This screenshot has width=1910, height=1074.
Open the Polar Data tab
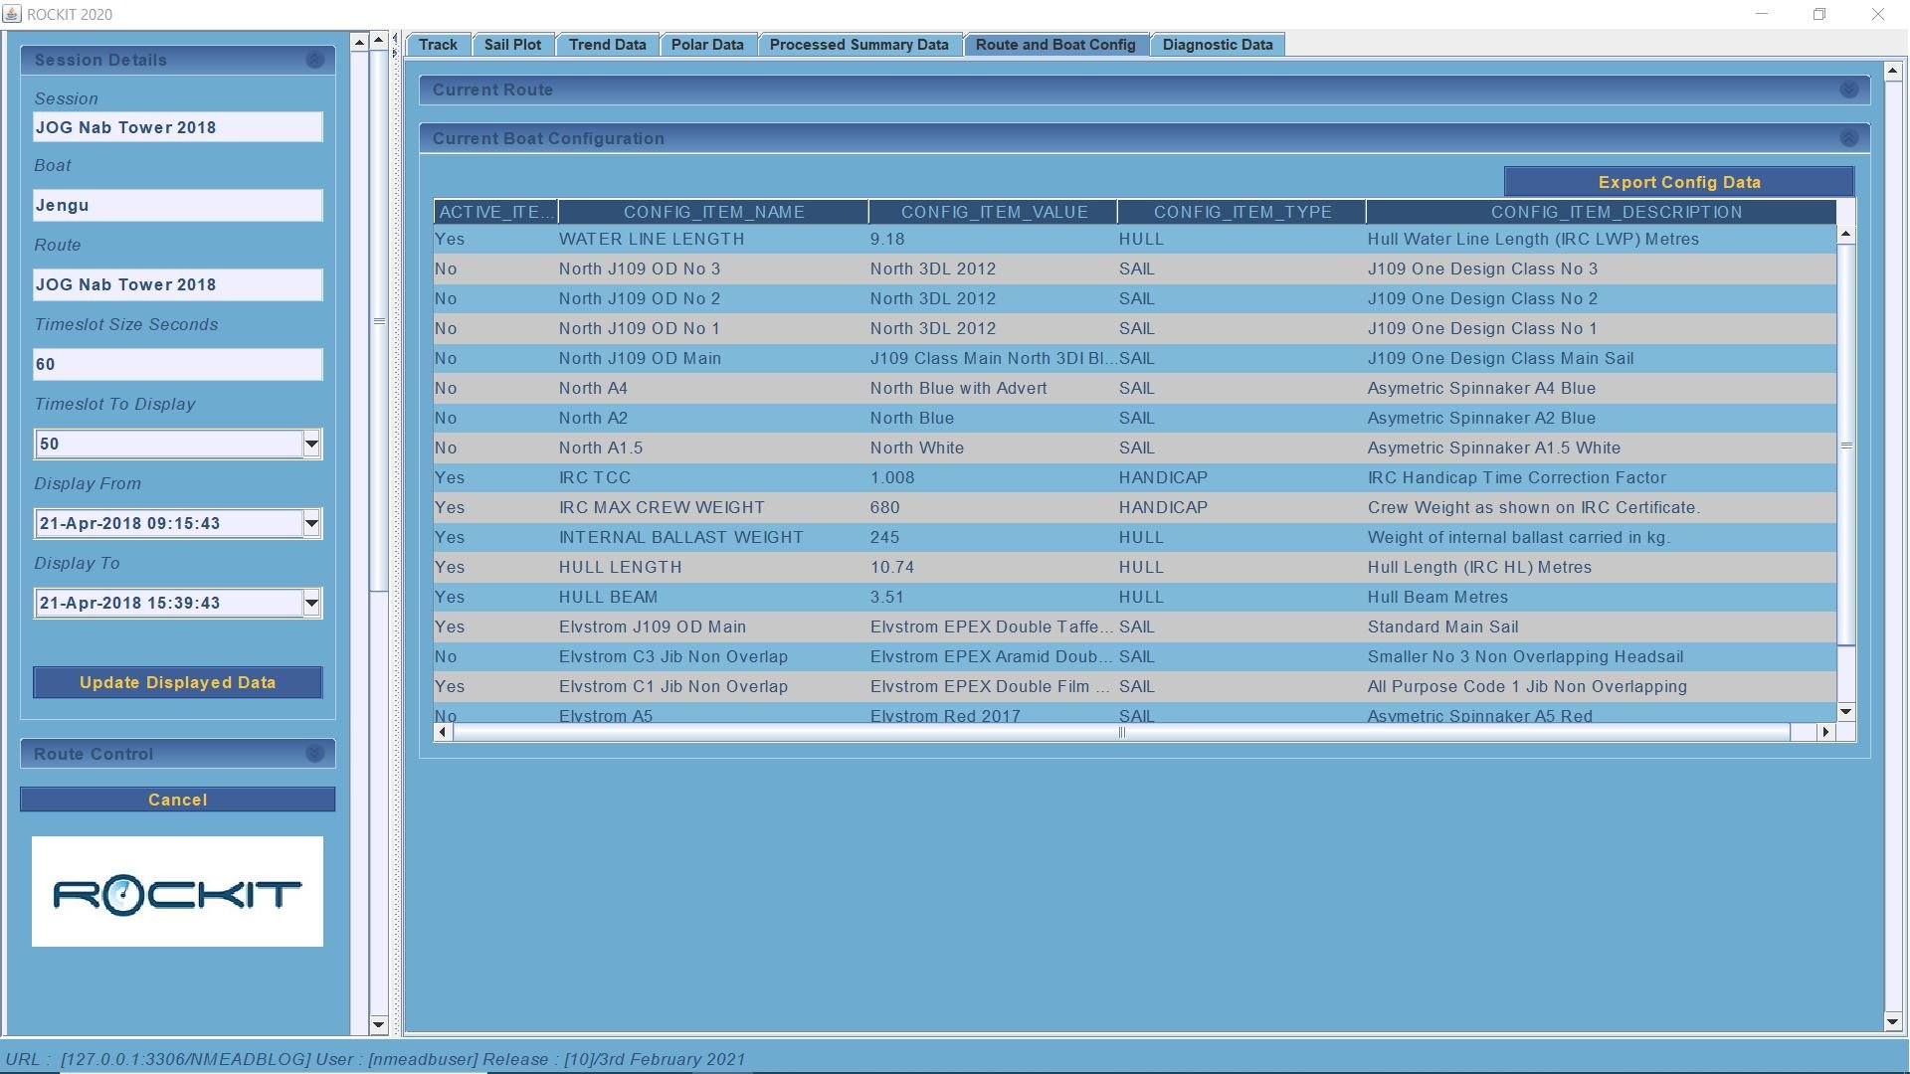[706, 45]
